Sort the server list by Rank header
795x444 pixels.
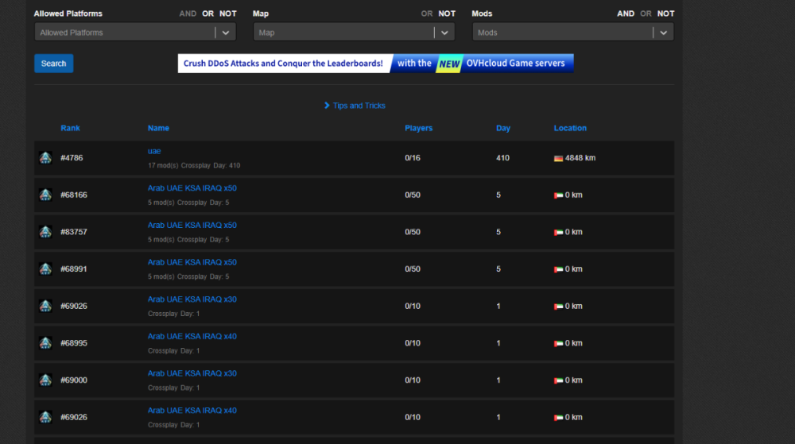[70, 128]
